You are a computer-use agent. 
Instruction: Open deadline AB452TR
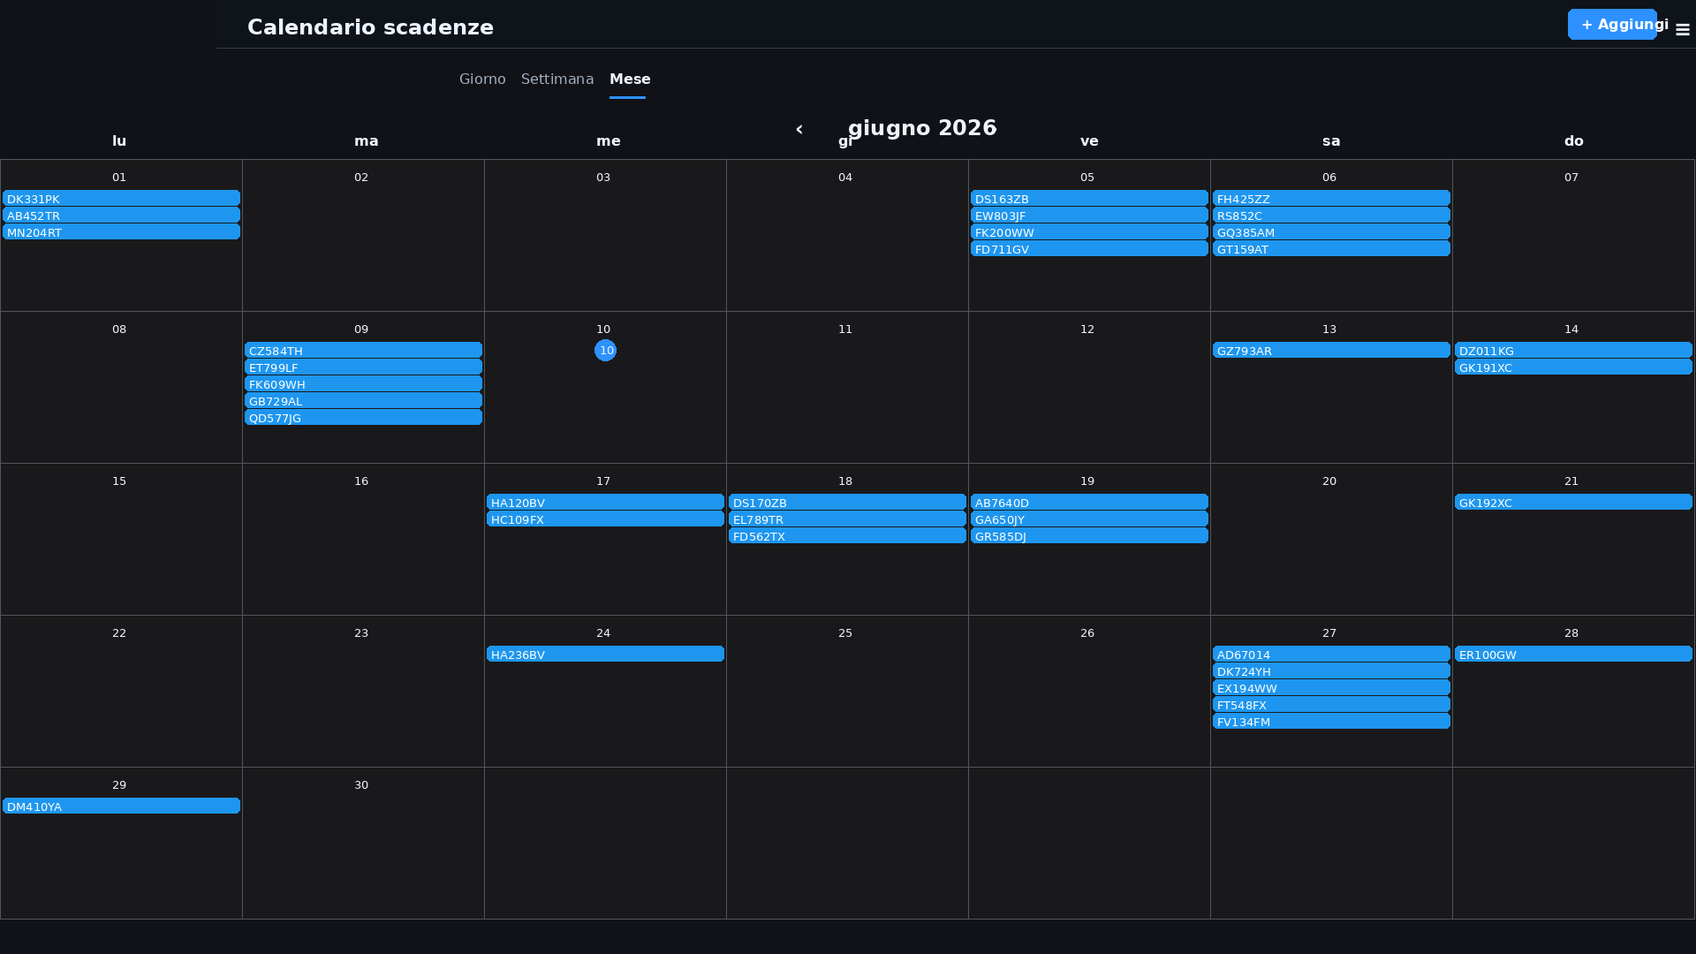122,216
